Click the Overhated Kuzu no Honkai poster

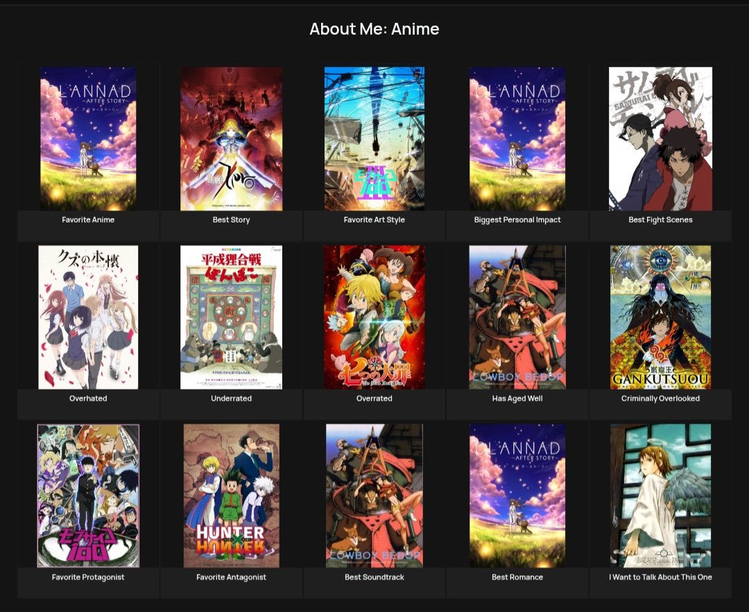[88, 317]
